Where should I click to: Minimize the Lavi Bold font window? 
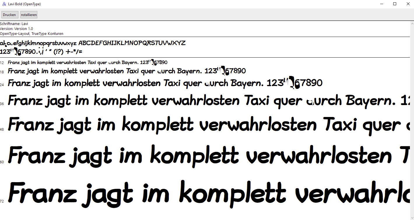pos(382,4)
